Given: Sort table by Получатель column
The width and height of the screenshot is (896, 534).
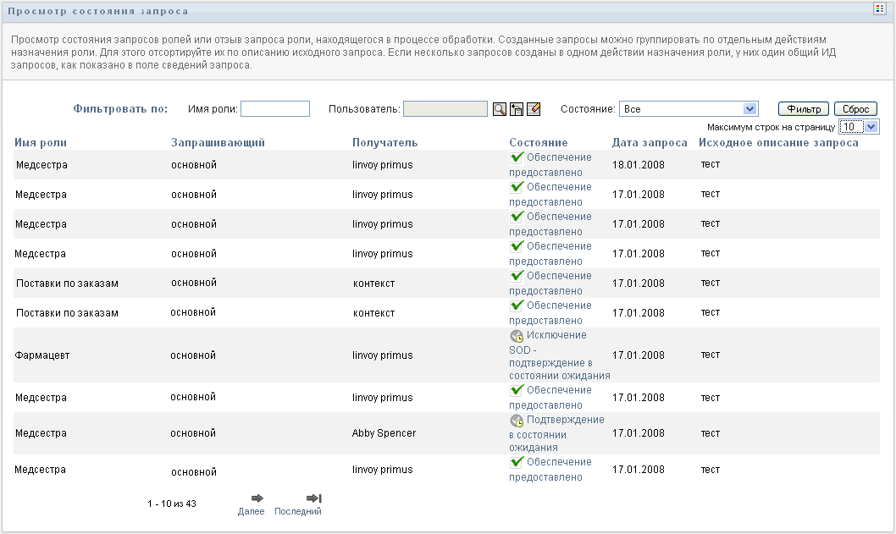Looking at the screenshot, I should pos(384,142).
